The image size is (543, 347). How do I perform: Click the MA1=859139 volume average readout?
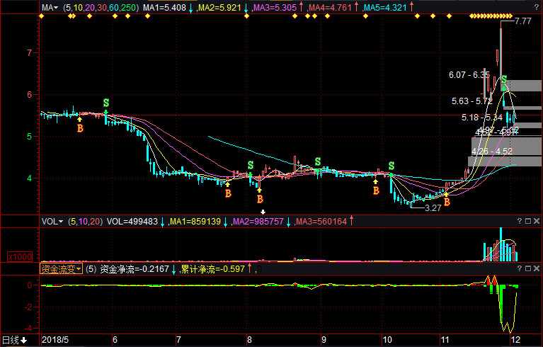pos(195,222)
